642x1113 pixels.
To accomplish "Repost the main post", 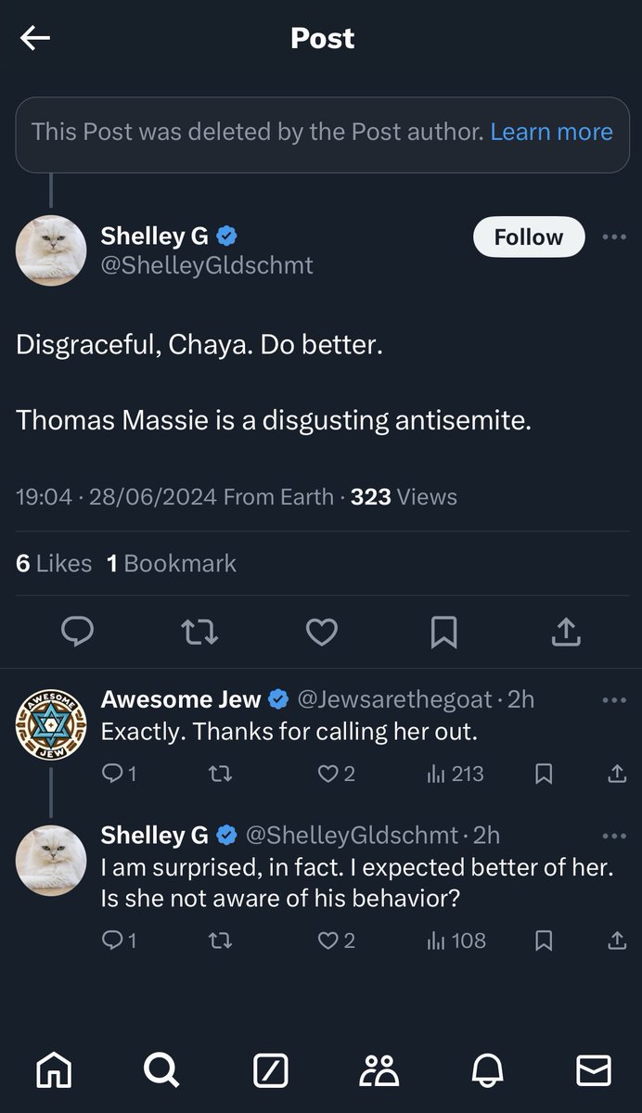I will click(199, 633).
